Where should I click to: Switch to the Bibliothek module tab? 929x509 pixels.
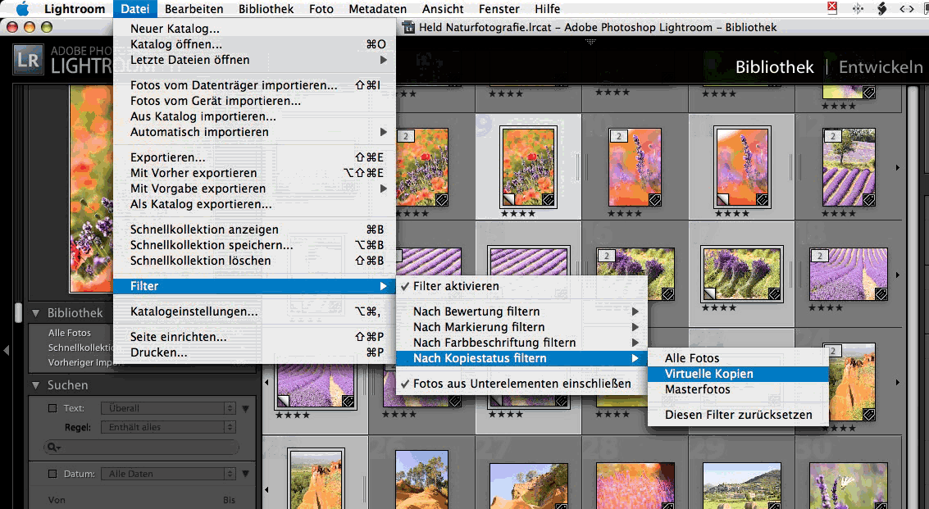[774, 67]
